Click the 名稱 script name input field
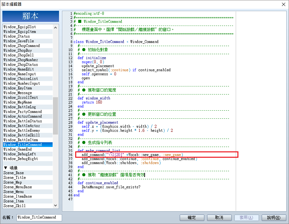289x224 pixels. tap(39, 217)
